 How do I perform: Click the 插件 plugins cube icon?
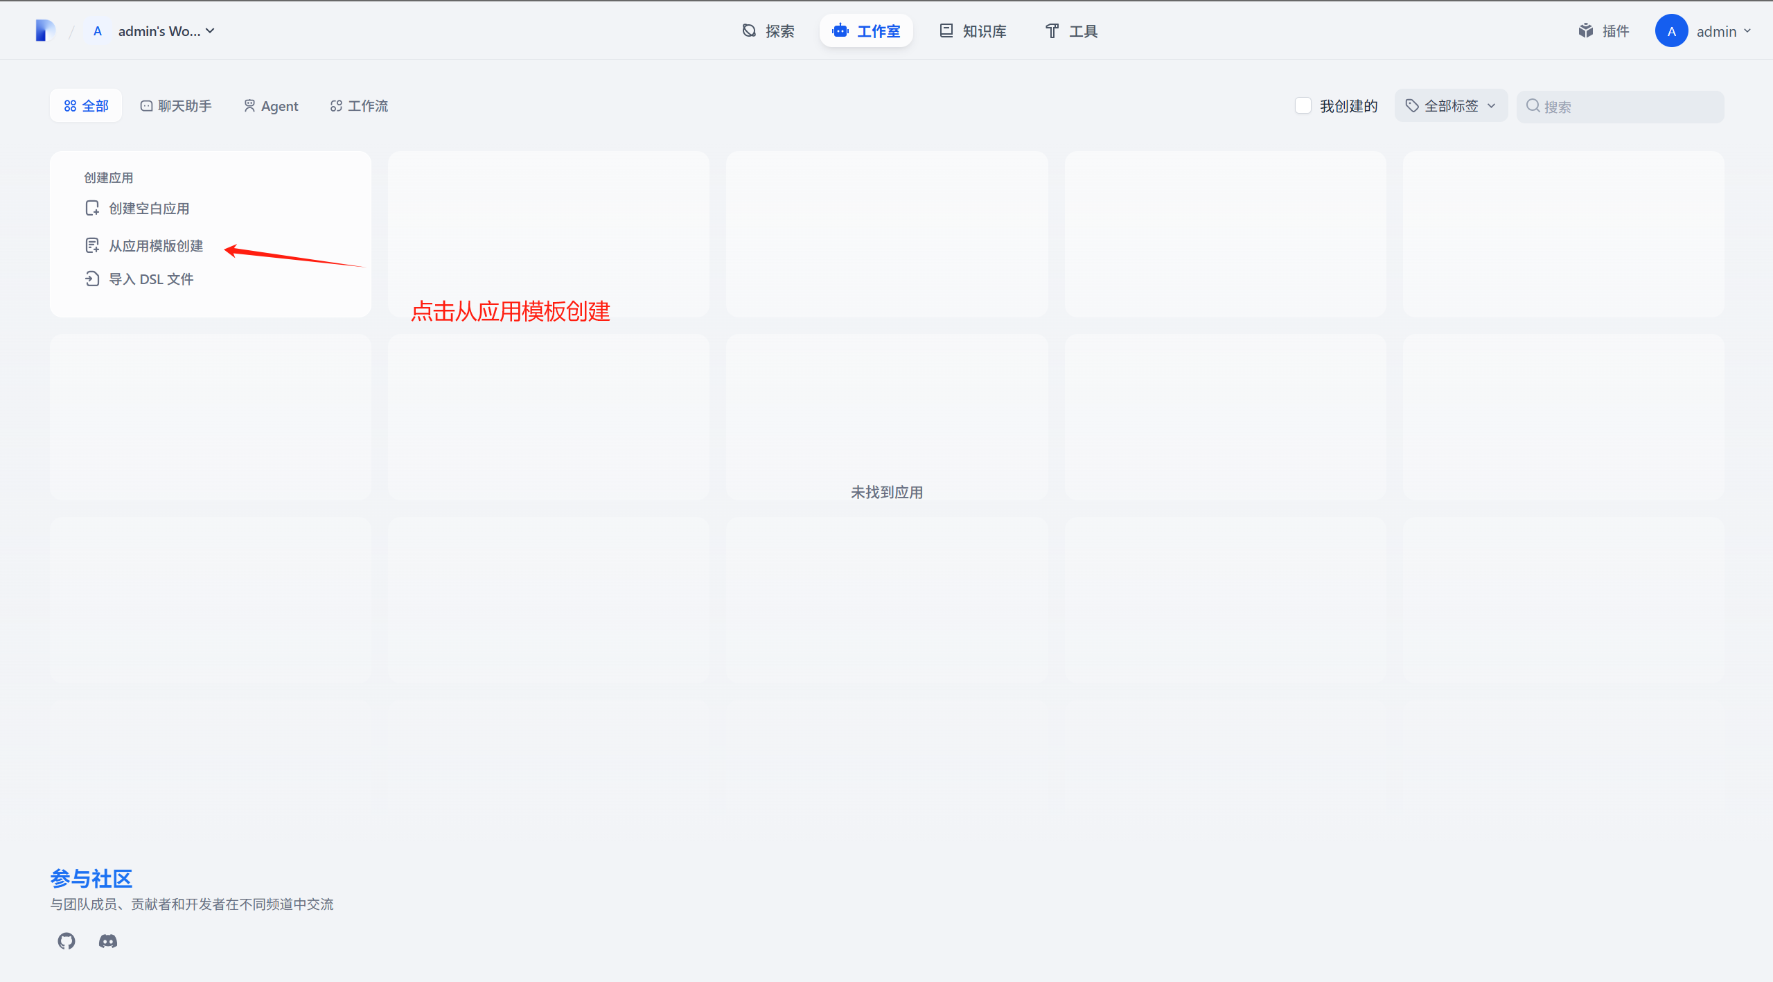click(x=1586, y=30)
